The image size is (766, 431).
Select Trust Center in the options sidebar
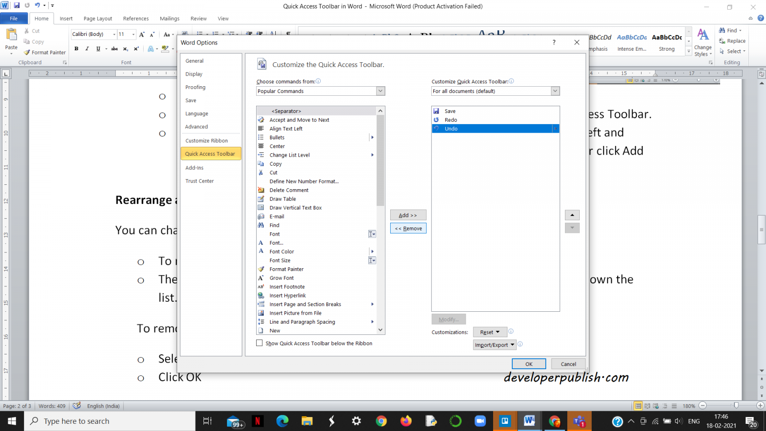point(200,181)
